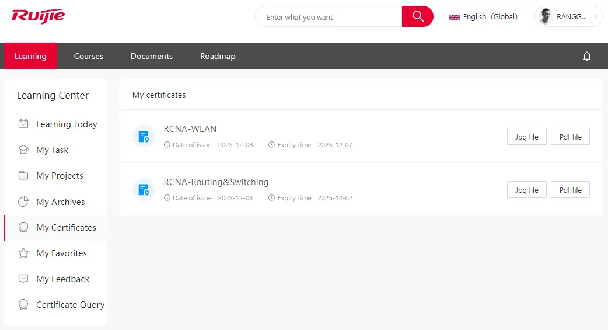Open My Projects in sidebar
The image size is (608, 330).
tap(60, 176)
